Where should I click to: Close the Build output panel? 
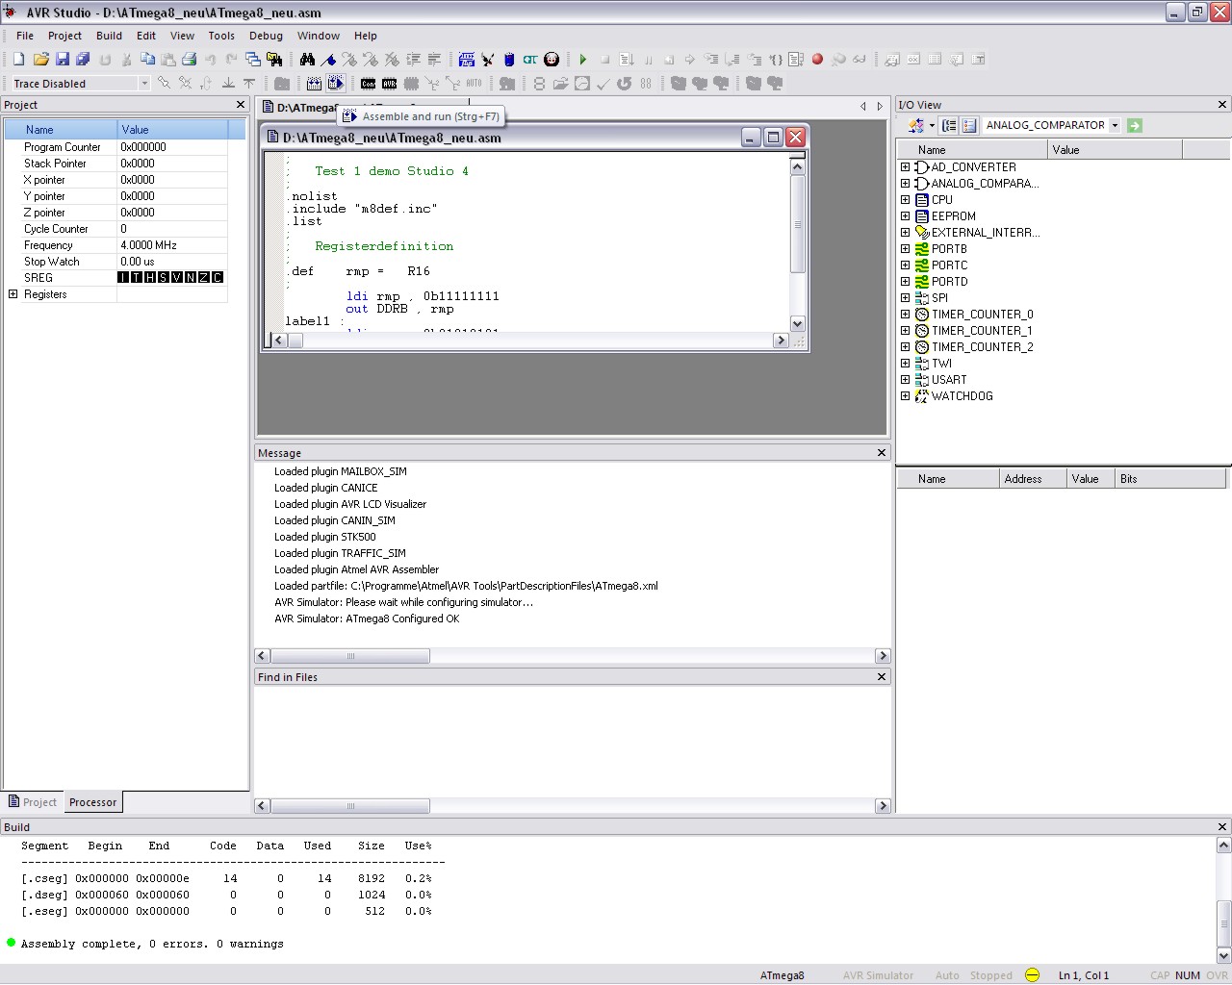[x=1222, y=826]
